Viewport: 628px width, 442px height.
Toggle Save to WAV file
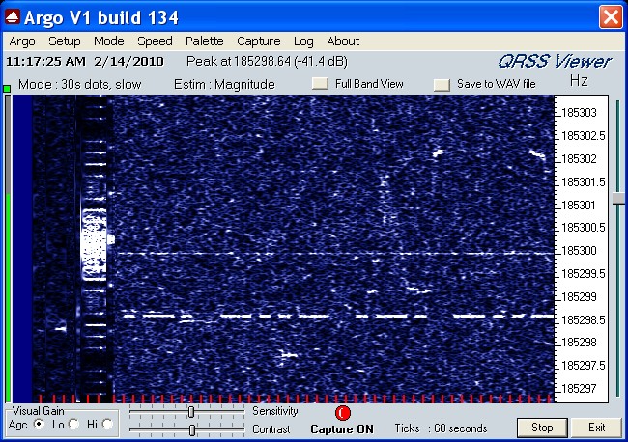coord(442,85)
